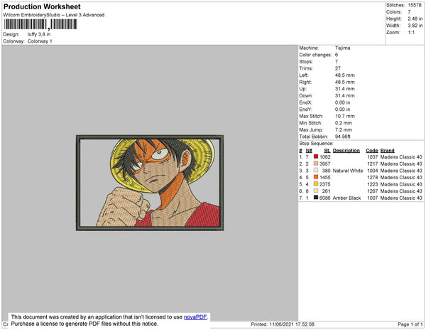Screen dimensions: 426x330
Task: Click thread code '1278' in row 4
Action: tap(373, 177)
